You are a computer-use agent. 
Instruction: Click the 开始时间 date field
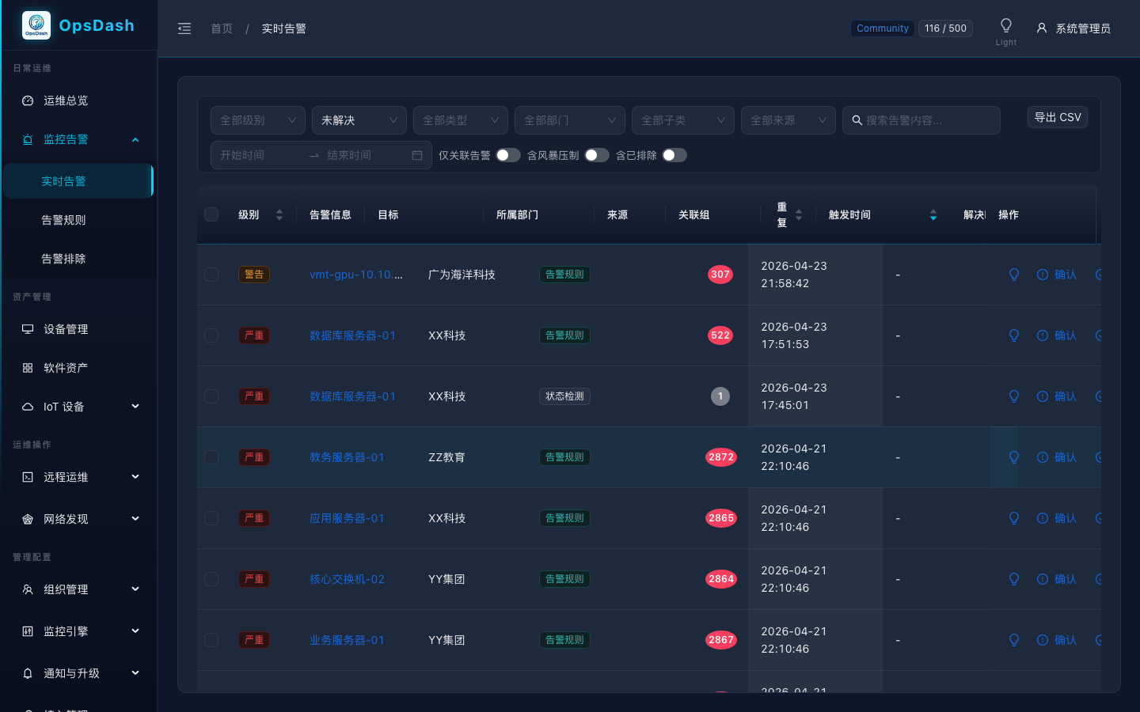pyautogui.click(x=258, y=155)
